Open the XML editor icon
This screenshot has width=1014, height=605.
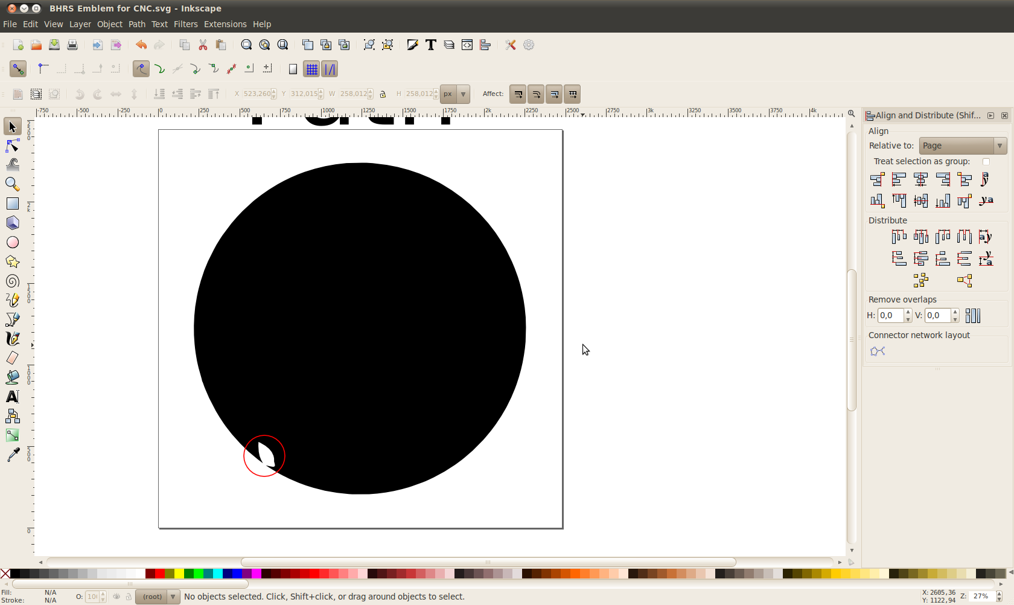pyautogui.click(x=467, y=45)
